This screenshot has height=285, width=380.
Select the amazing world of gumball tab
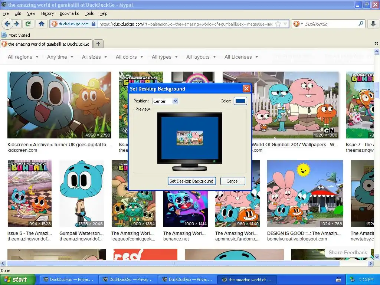pos(46,44)
